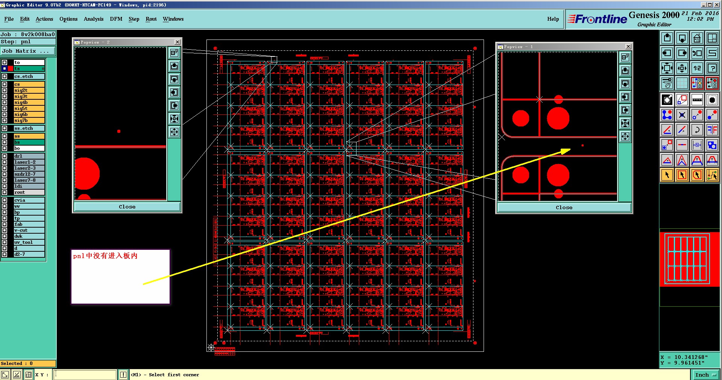Toggle the v-cut layer checkbox
The image size is (722, 380).
click(5, 230)
